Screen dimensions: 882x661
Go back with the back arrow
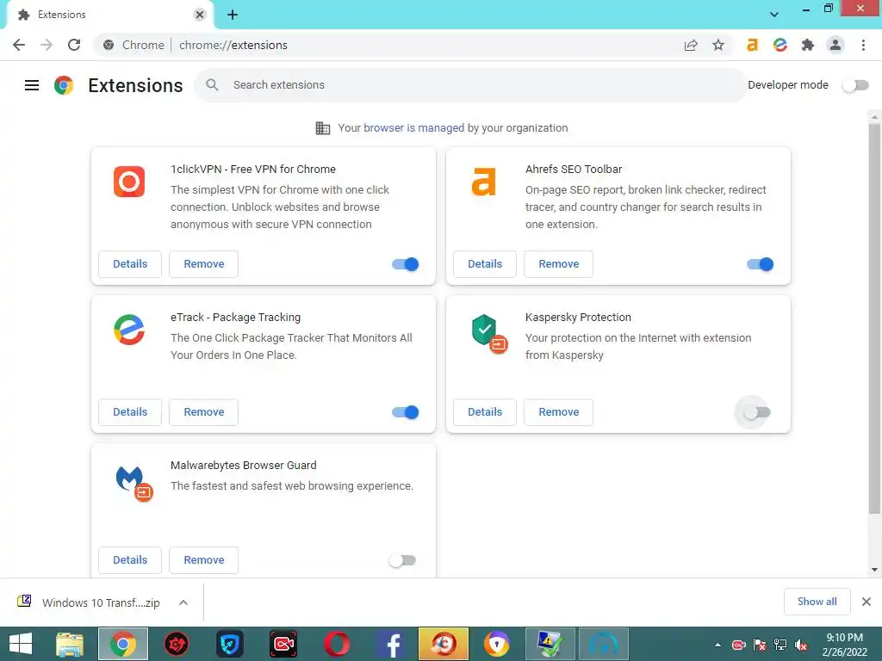coord(19,45)
